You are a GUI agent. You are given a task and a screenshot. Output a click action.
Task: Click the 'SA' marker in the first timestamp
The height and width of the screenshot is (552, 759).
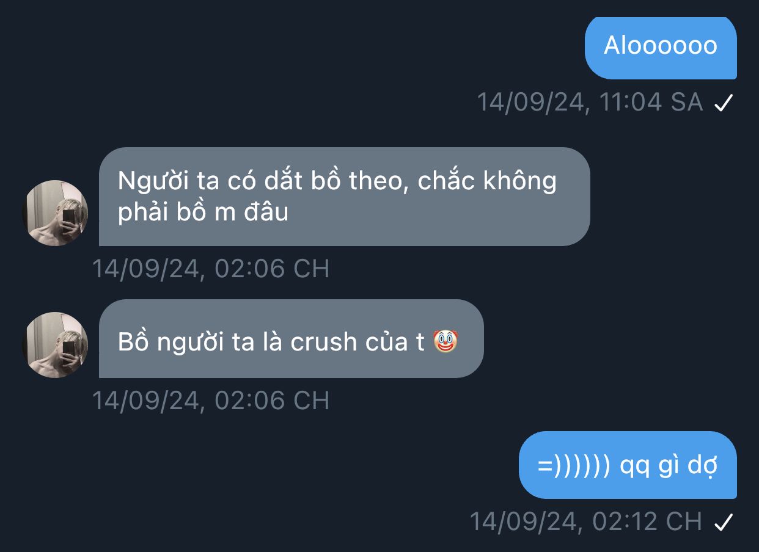click(687, 102)
